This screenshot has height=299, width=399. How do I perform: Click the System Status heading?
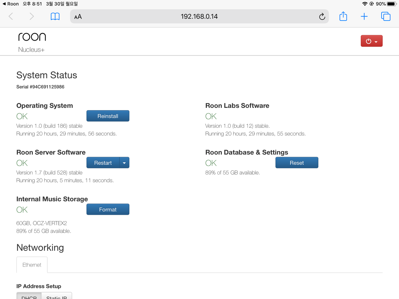[x=47, y=75]
